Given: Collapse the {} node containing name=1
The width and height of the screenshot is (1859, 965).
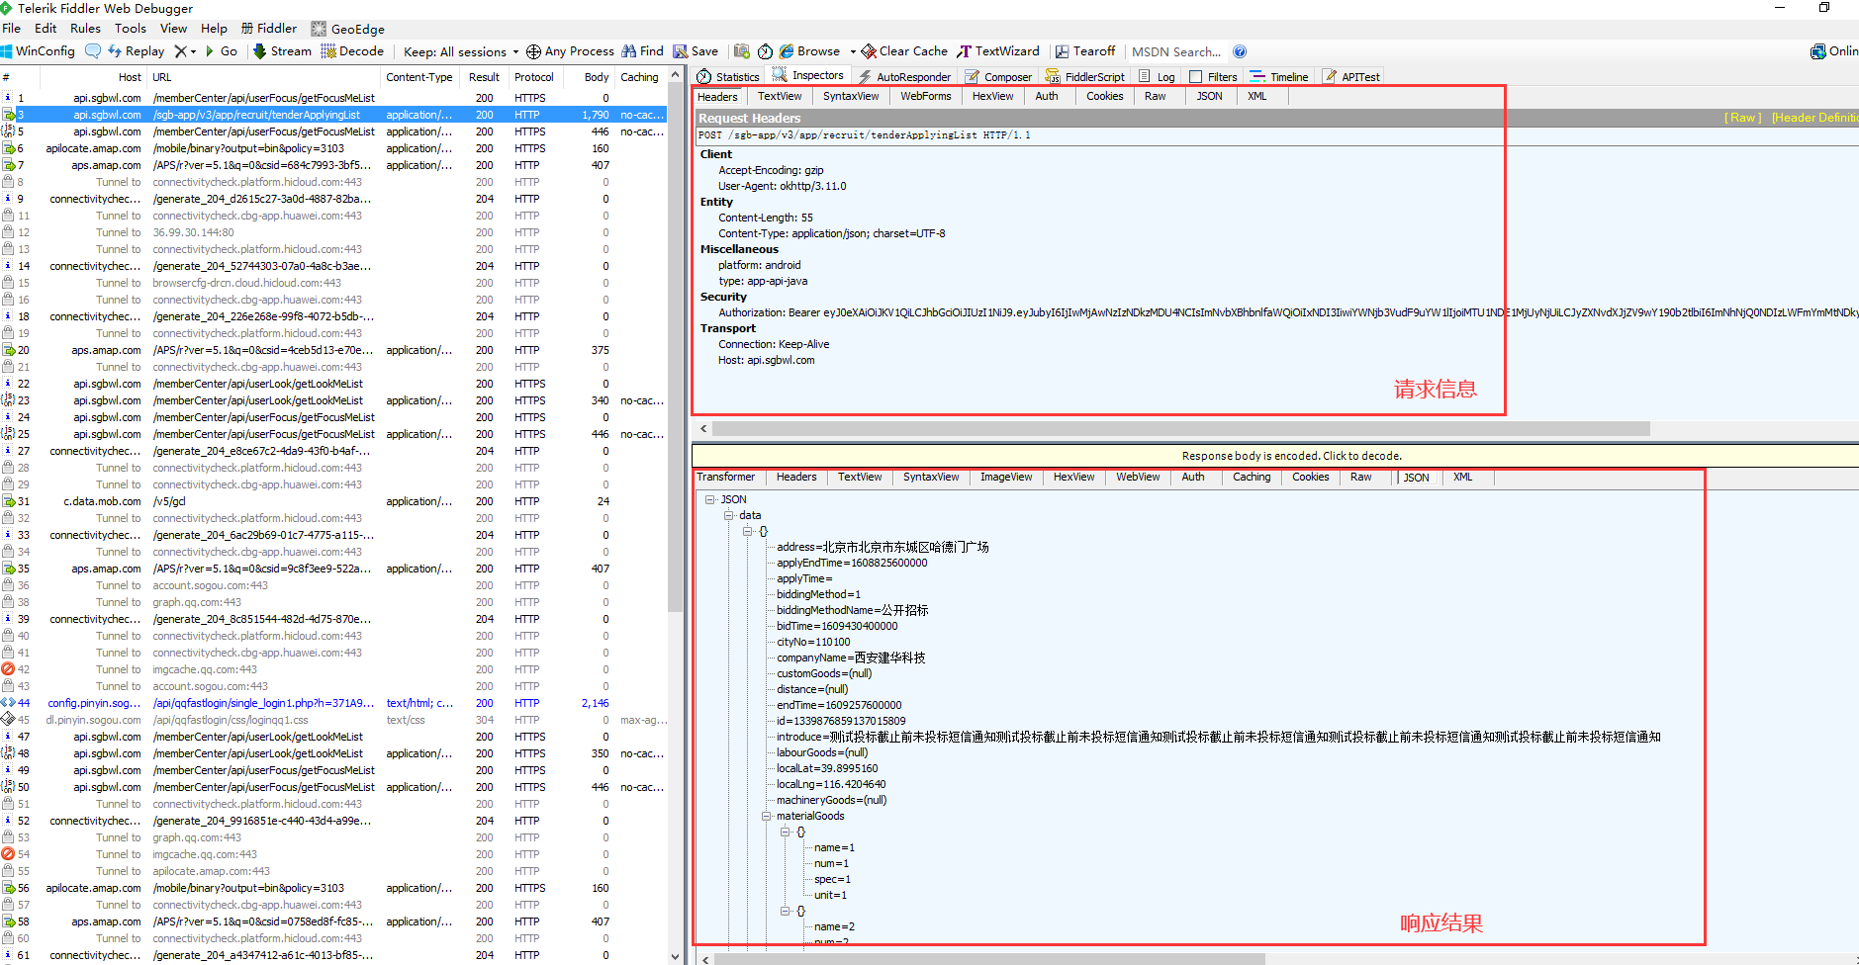Looking at the screenshot, I should tap(785, 832).
